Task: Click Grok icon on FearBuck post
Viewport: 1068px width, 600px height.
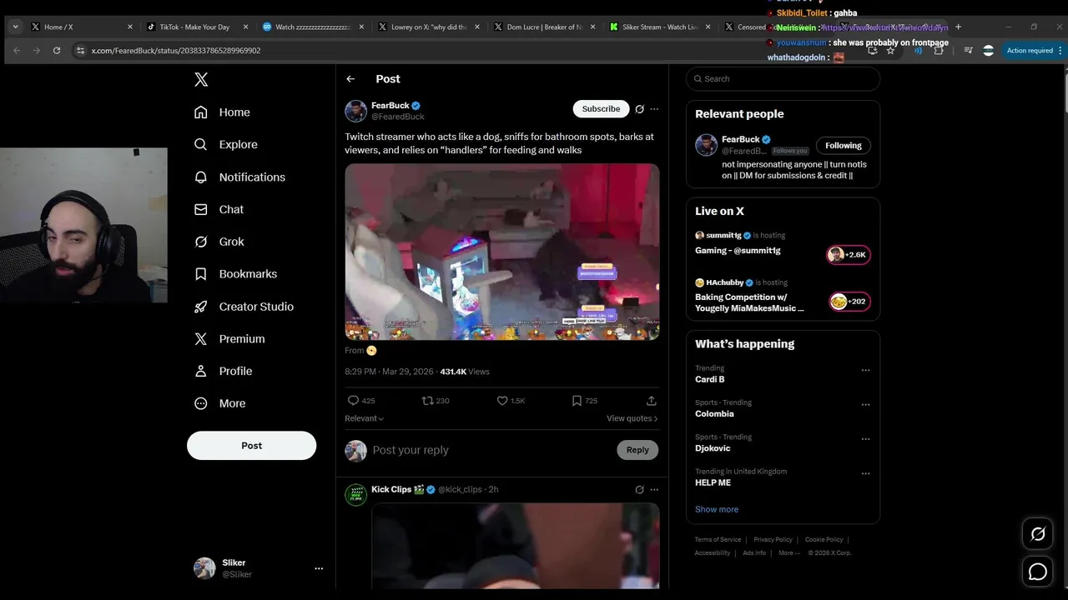Action: click(x=639, y=109)
